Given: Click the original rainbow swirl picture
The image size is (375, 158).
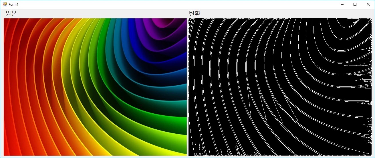Looking at the screenshot, I should click(95, 87).
